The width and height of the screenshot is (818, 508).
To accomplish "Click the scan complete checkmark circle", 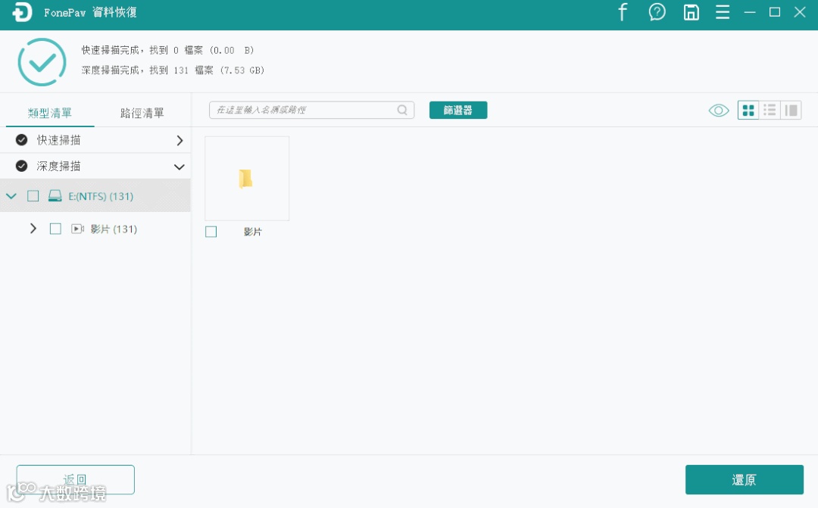I will click(x=42, y=62).
